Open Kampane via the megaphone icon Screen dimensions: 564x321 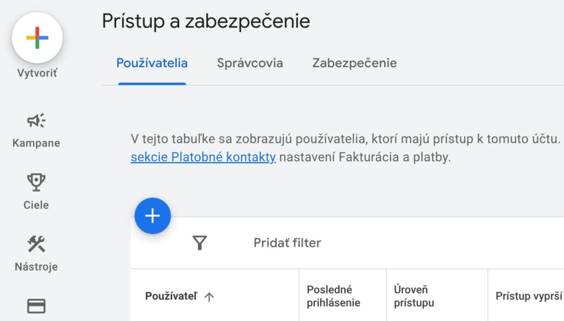(x=36, y=121)
